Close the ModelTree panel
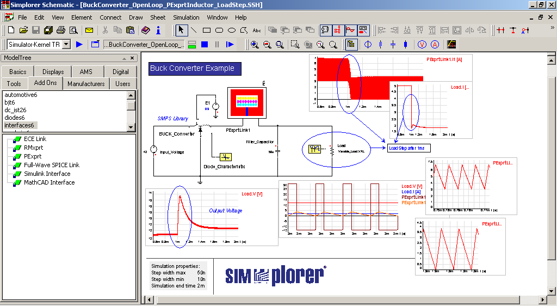Viewport: 557px width, 306px height. [x=132, y=58]
